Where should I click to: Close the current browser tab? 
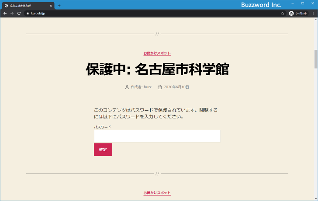pyautogui.click(x=51, y=6)
